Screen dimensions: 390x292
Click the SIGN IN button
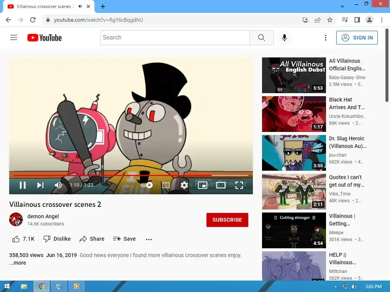(357, 38)
